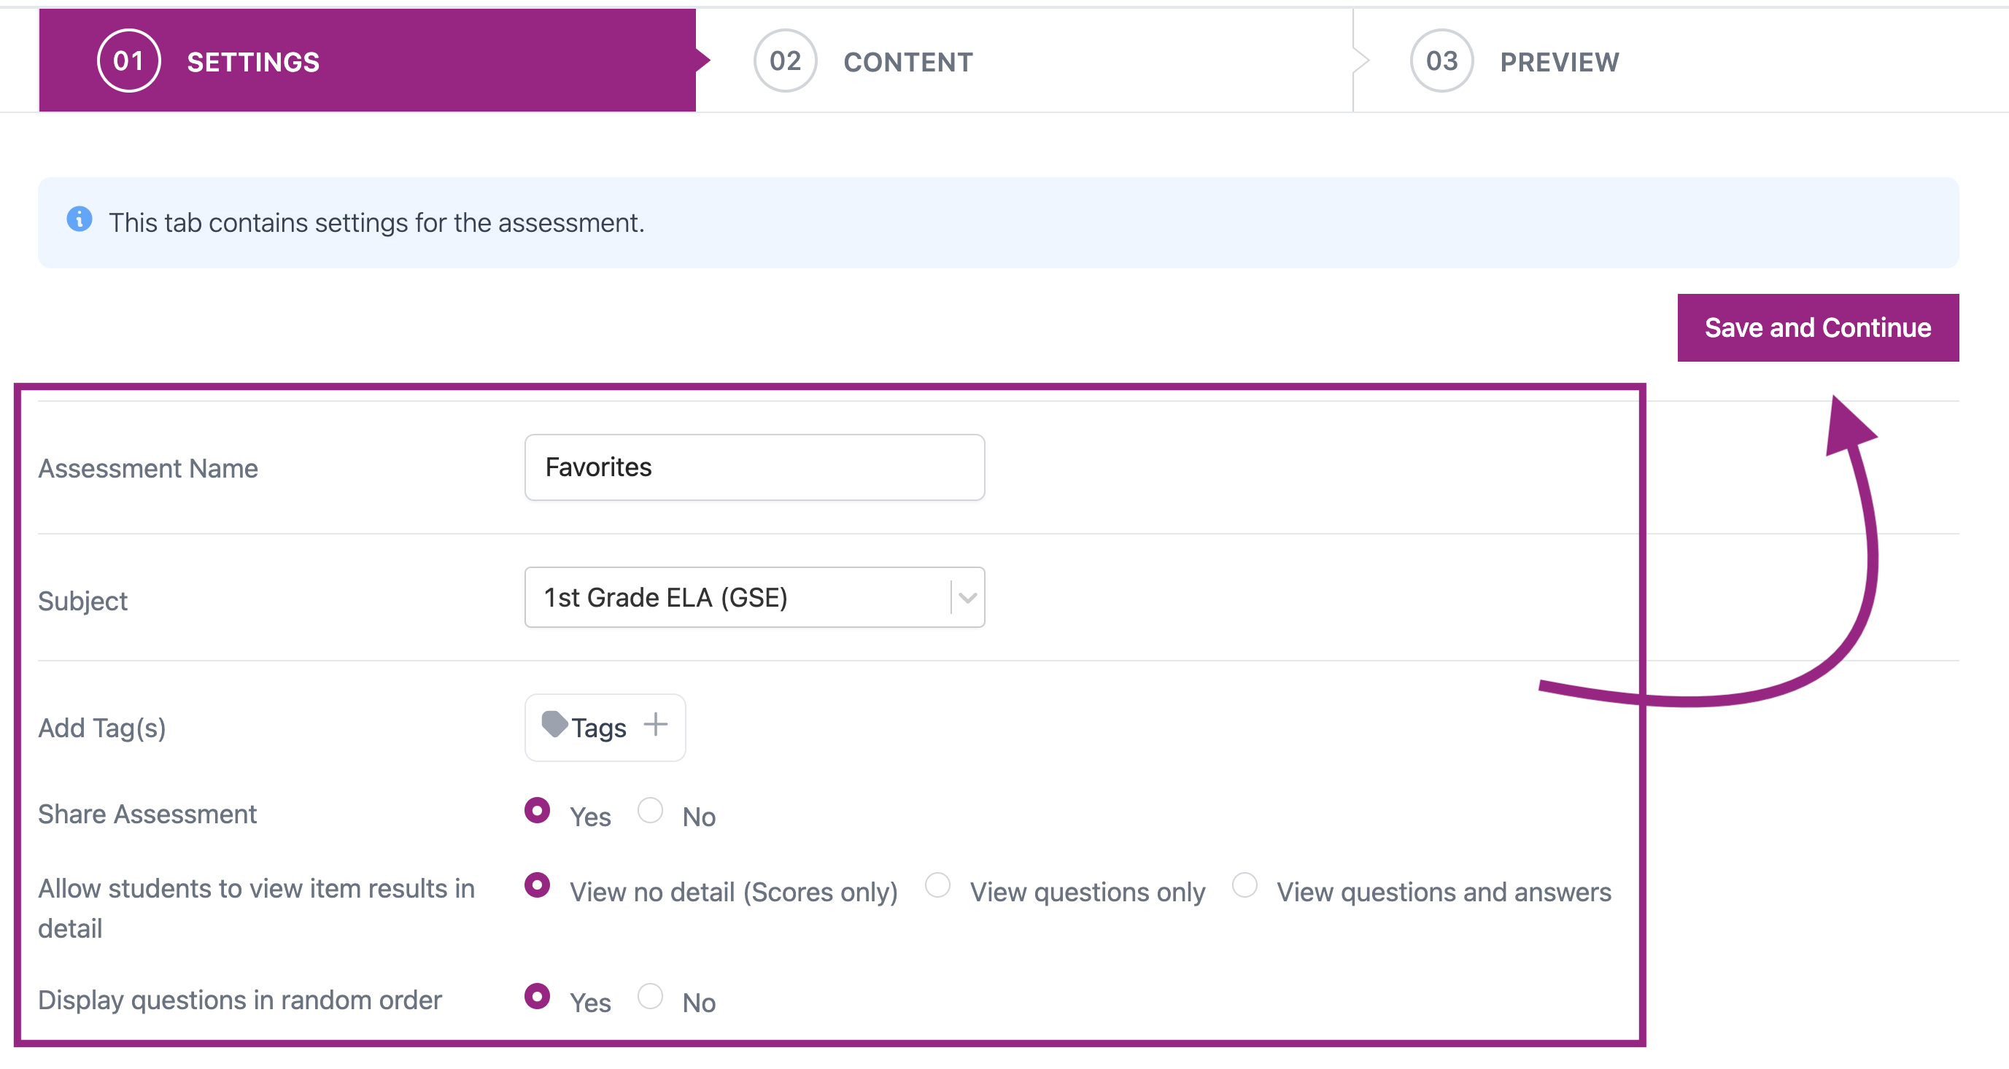Click the Subject dropdown chevron arrow
2009x1069 pixels.
(x=968, y=598)
